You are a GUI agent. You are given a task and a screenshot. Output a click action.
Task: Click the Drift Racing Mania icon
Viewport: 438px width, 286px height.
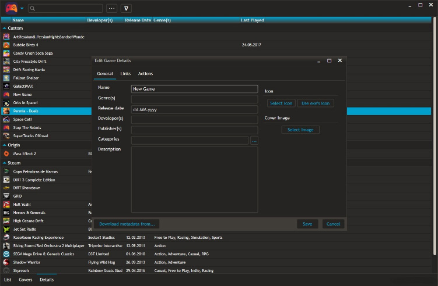click(6, 70)
